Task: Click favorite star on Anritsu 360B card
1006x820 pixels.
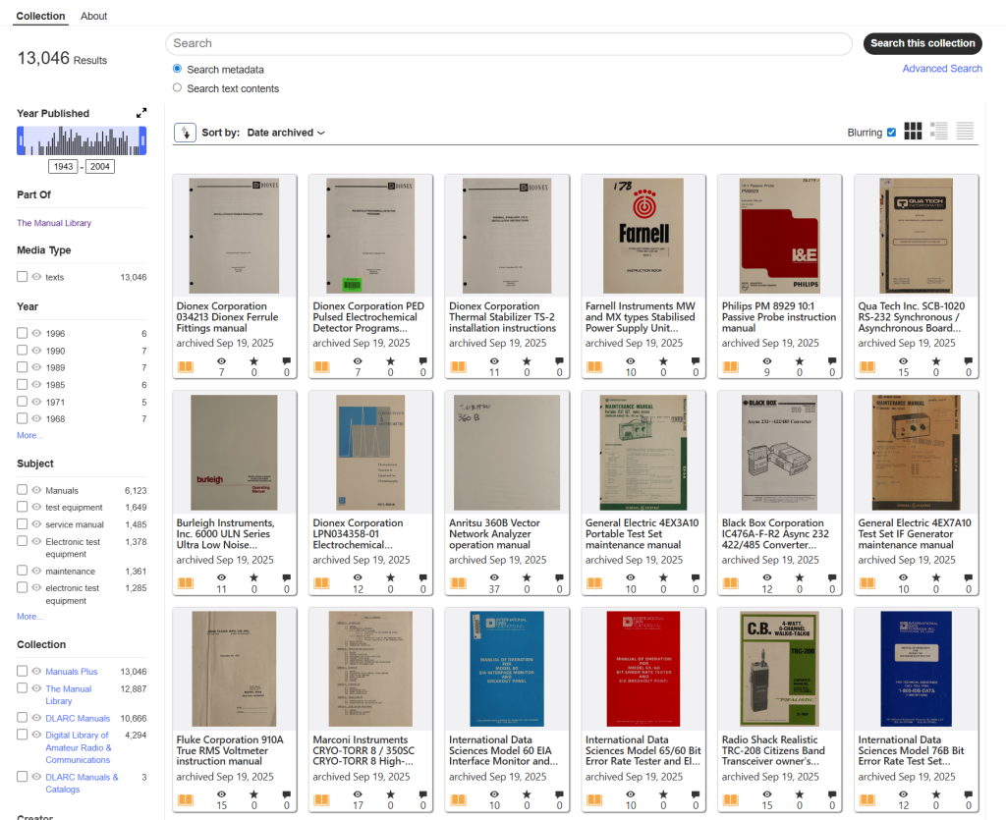Action: point(527,577)
